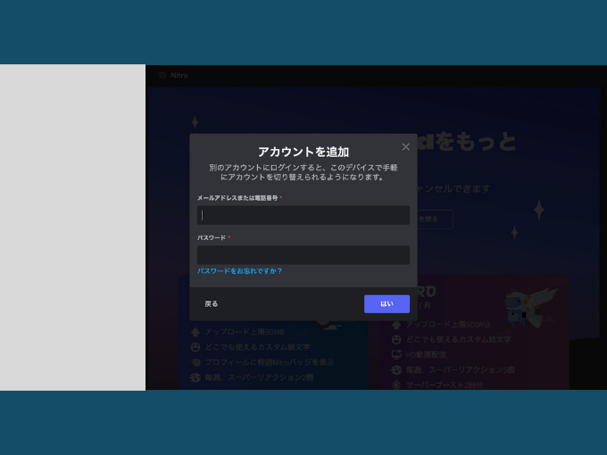Select the text アップロード上限50MB
The image size is (607, 455).
click(x=245, y=332)
